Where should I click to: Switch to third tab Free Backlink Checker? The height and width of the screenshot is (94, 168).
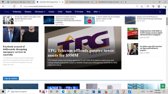tap(79, 2)
